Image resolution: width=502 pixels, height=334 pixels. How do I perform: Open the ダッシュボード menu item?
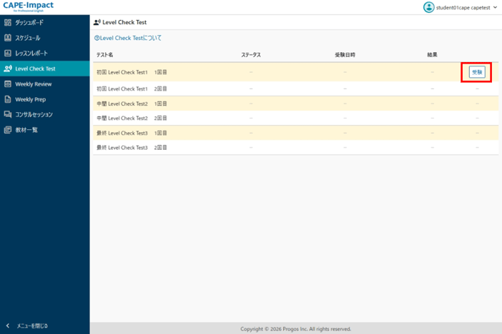tap(29, 23)
